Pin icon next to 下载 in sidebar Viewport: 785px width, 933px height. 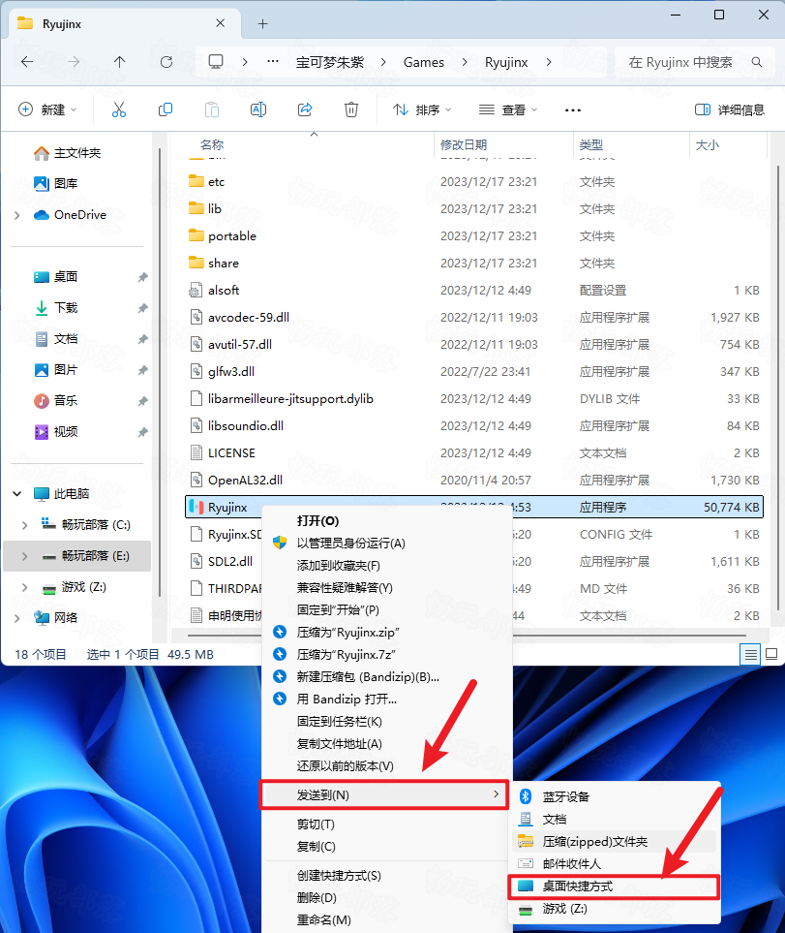pos(142,308)
